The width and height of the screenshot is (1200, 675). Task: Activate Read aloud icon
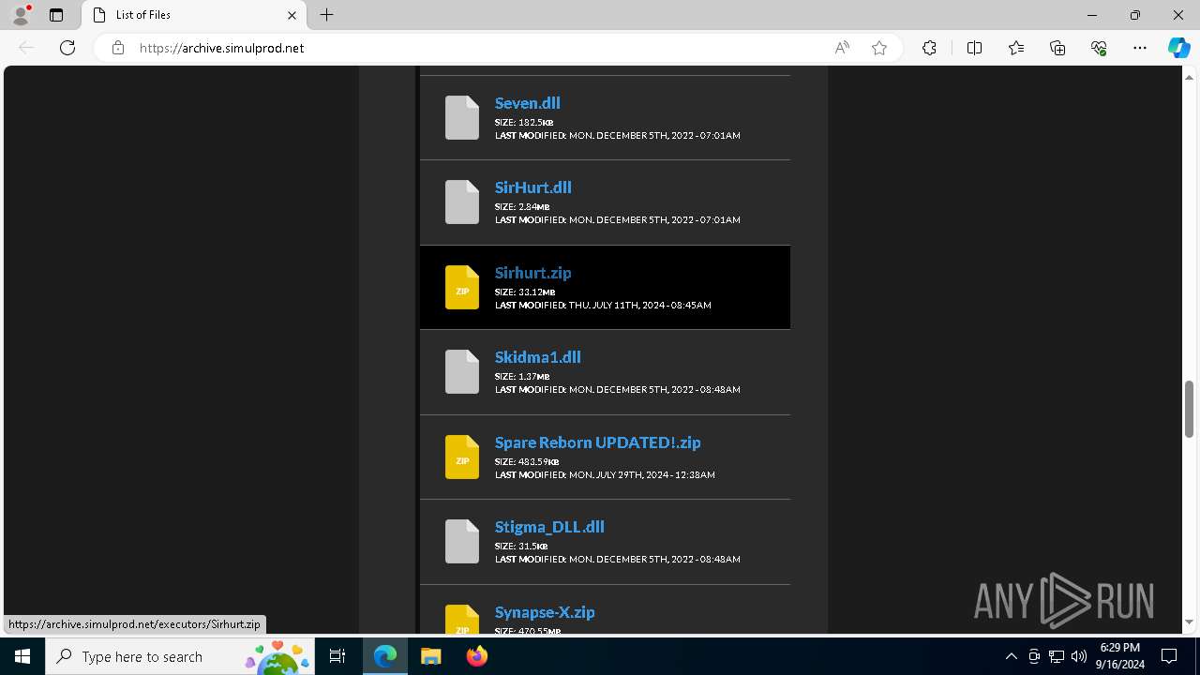[x=842, y=48]
